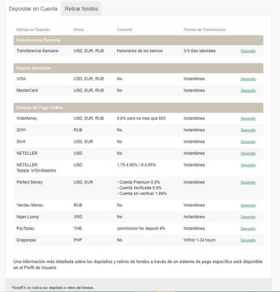Click the Divisa column header
Image resolution: width=280 pixels, height=292 pixels.
(x=79, y=30)
